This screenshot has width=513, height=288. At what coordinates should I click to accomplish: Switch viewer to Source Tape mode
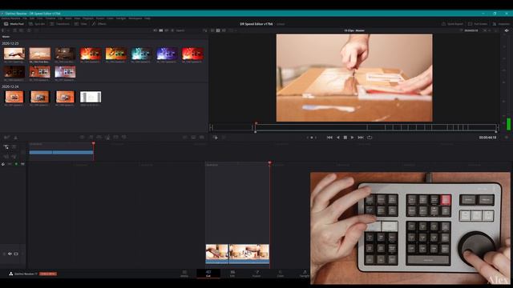pos(218,30)
